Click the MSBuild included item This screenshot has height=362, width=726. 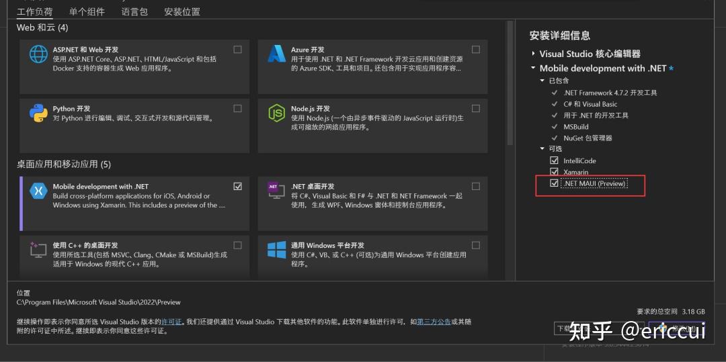pos(576,127)
